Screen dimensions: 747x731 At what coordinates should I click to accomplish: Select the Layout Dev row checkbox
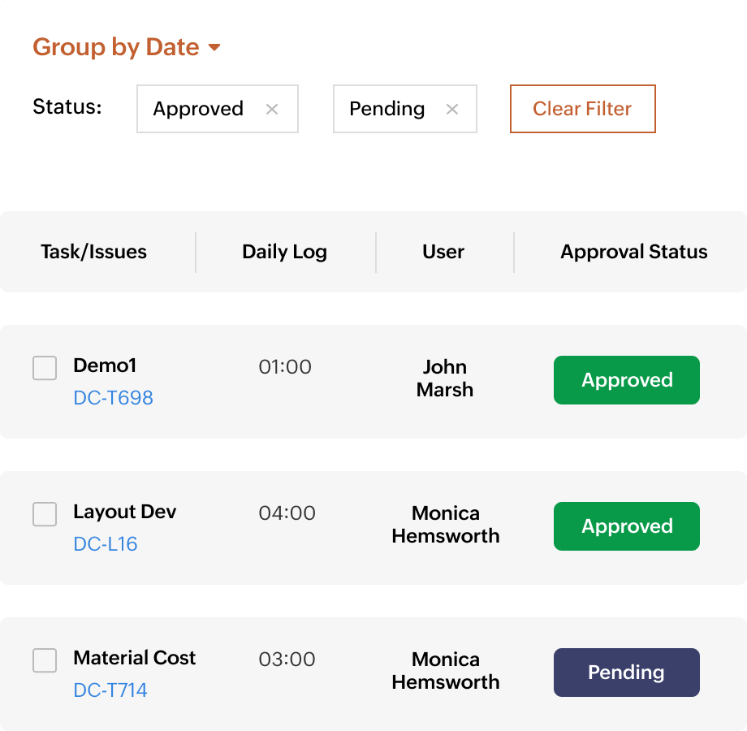[x=45, y=514]
